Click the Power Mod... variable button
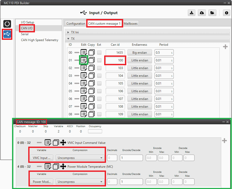Screen dimensions: 232x189 [42, 182]
